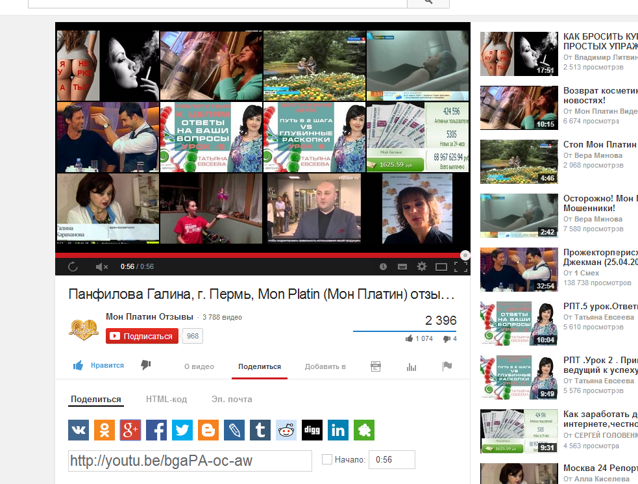Viewport: 638px width, 484px height.
Task: Enable the Начало start time checkbox
Action: click(x=326, y=459)
